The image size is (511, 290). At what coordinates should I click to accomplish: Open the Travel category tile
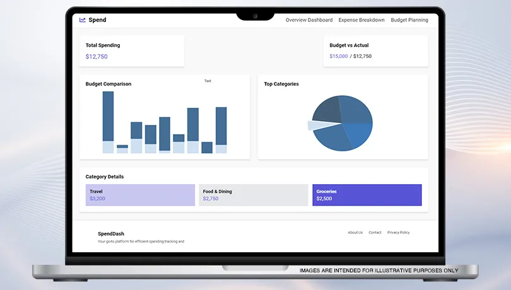[x=140, y=195]
